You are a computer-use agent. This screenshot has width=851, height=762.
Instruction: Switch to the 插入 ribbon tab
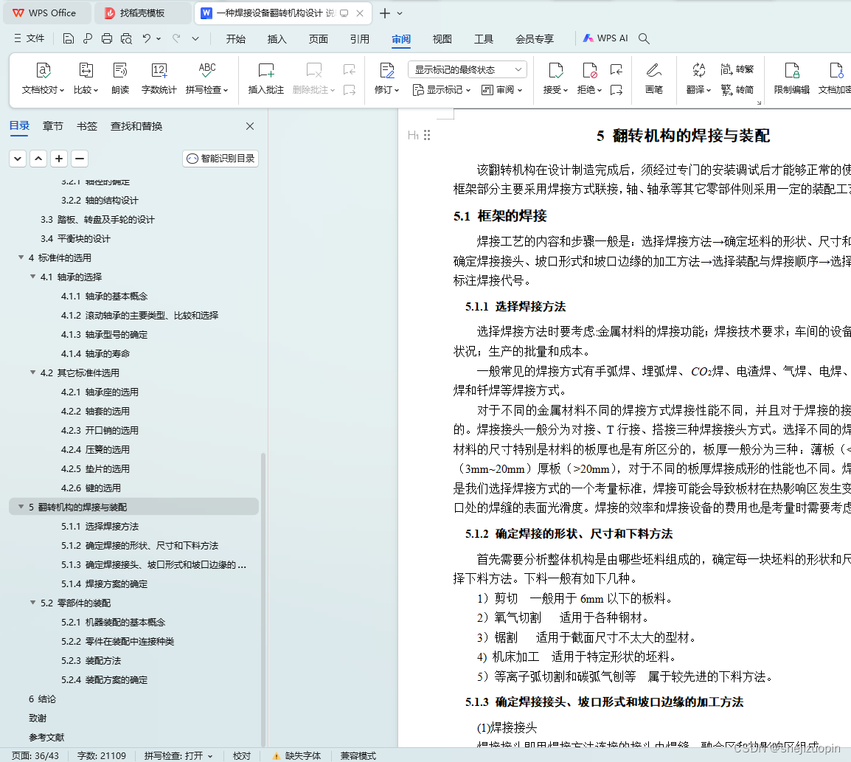point(277,39)
